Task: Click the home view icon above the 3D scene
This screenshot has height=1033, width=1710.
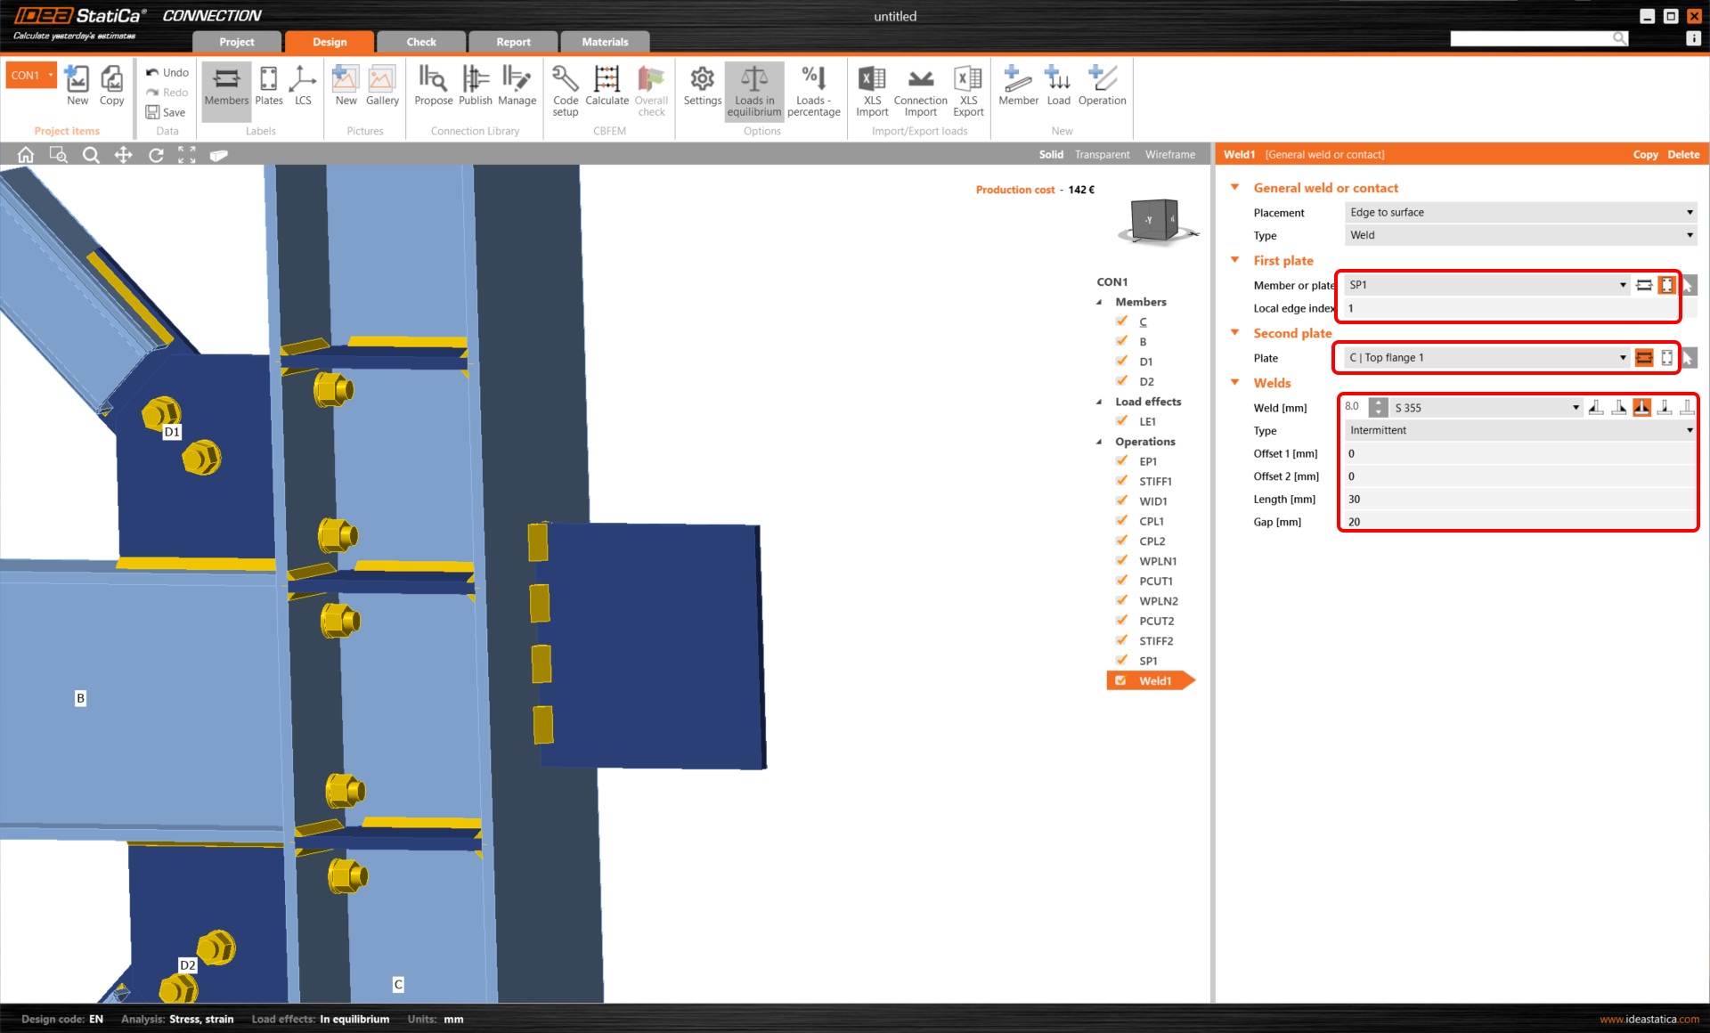Action: pos(25,153)
